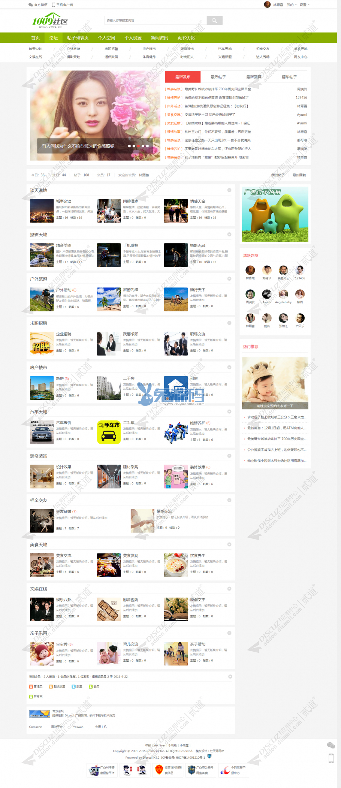Click the 不良信息举报中心 footer badge

click(x=234, y=770)
